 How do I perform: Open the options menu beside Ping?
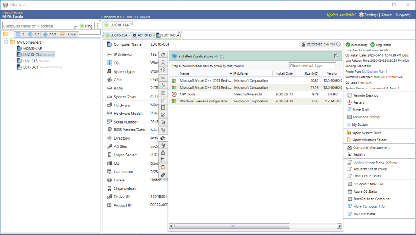pos(97,26)
